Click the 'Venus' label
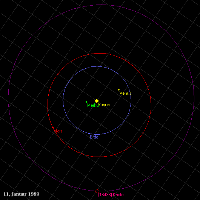The image size is (200, 200). coord(125,93)
